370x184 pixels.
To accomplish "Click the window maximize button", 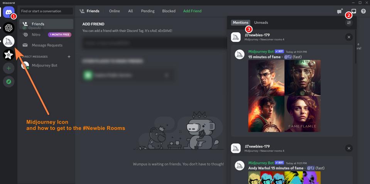I will pyautogui.click(x=360, y=3).
